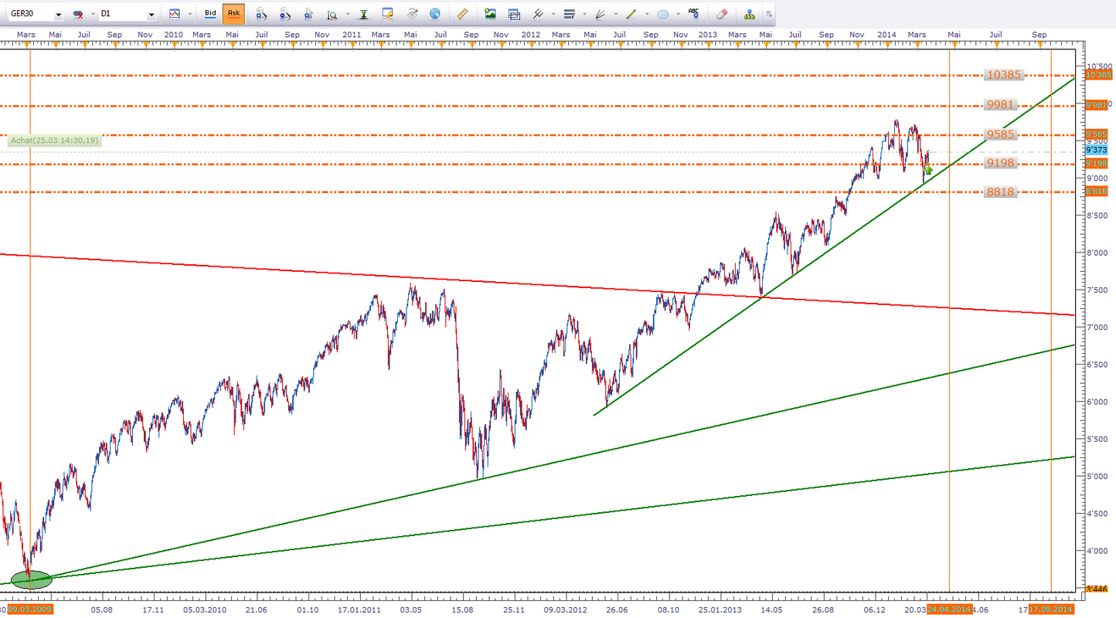The image size is (1116, 618).
Task: Select the ellipse shape drawing tool
Action: pos(662,14)
